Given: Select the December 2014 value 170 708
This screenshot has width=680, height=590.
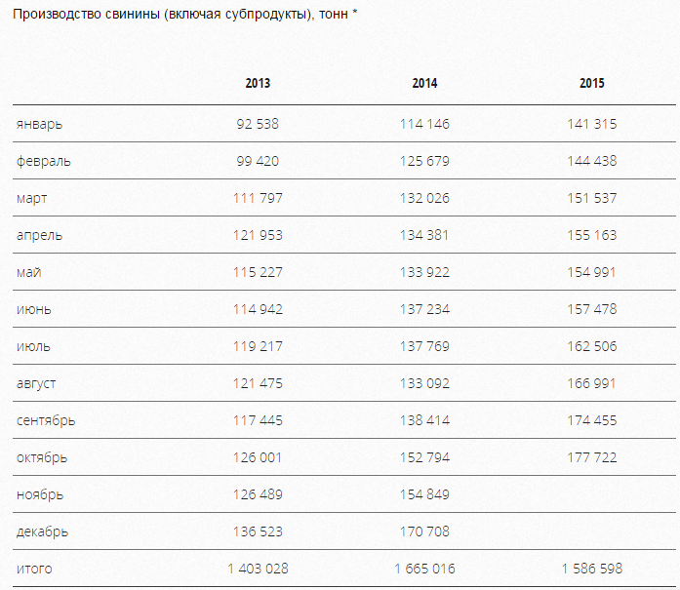Looking at the screenshot, I should [424, 531].
